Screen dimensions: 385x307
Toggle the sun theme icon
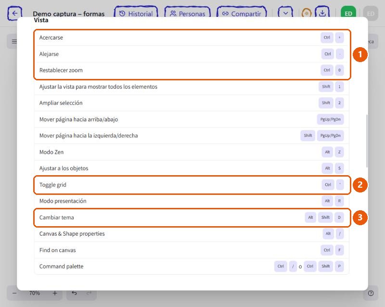pos(307,13)
